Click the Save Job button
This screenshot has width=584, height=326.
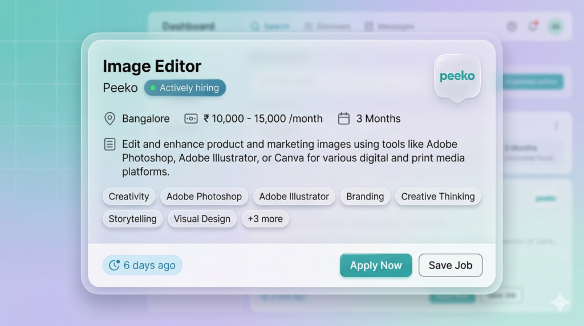click(451, 266)
